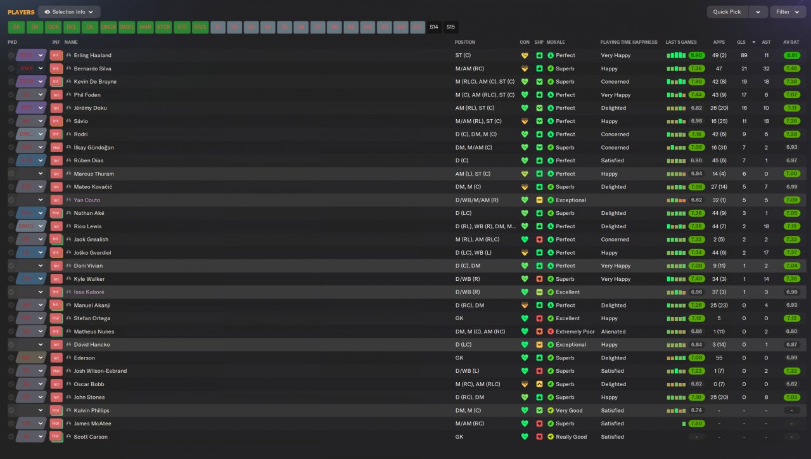Screen dimensions: 811x459
Task: Click Marcus Thuram's condition heart icon
Action: click(525, 174)
